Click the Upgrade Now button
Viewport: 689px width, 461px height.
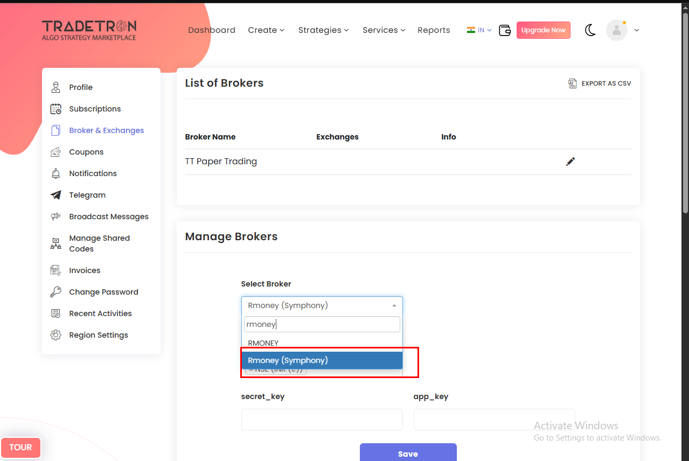[x=543, y=30]
